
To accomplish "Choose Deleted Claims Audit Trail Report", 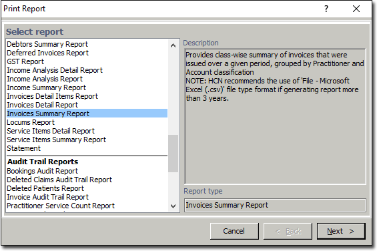I will 59,180.
